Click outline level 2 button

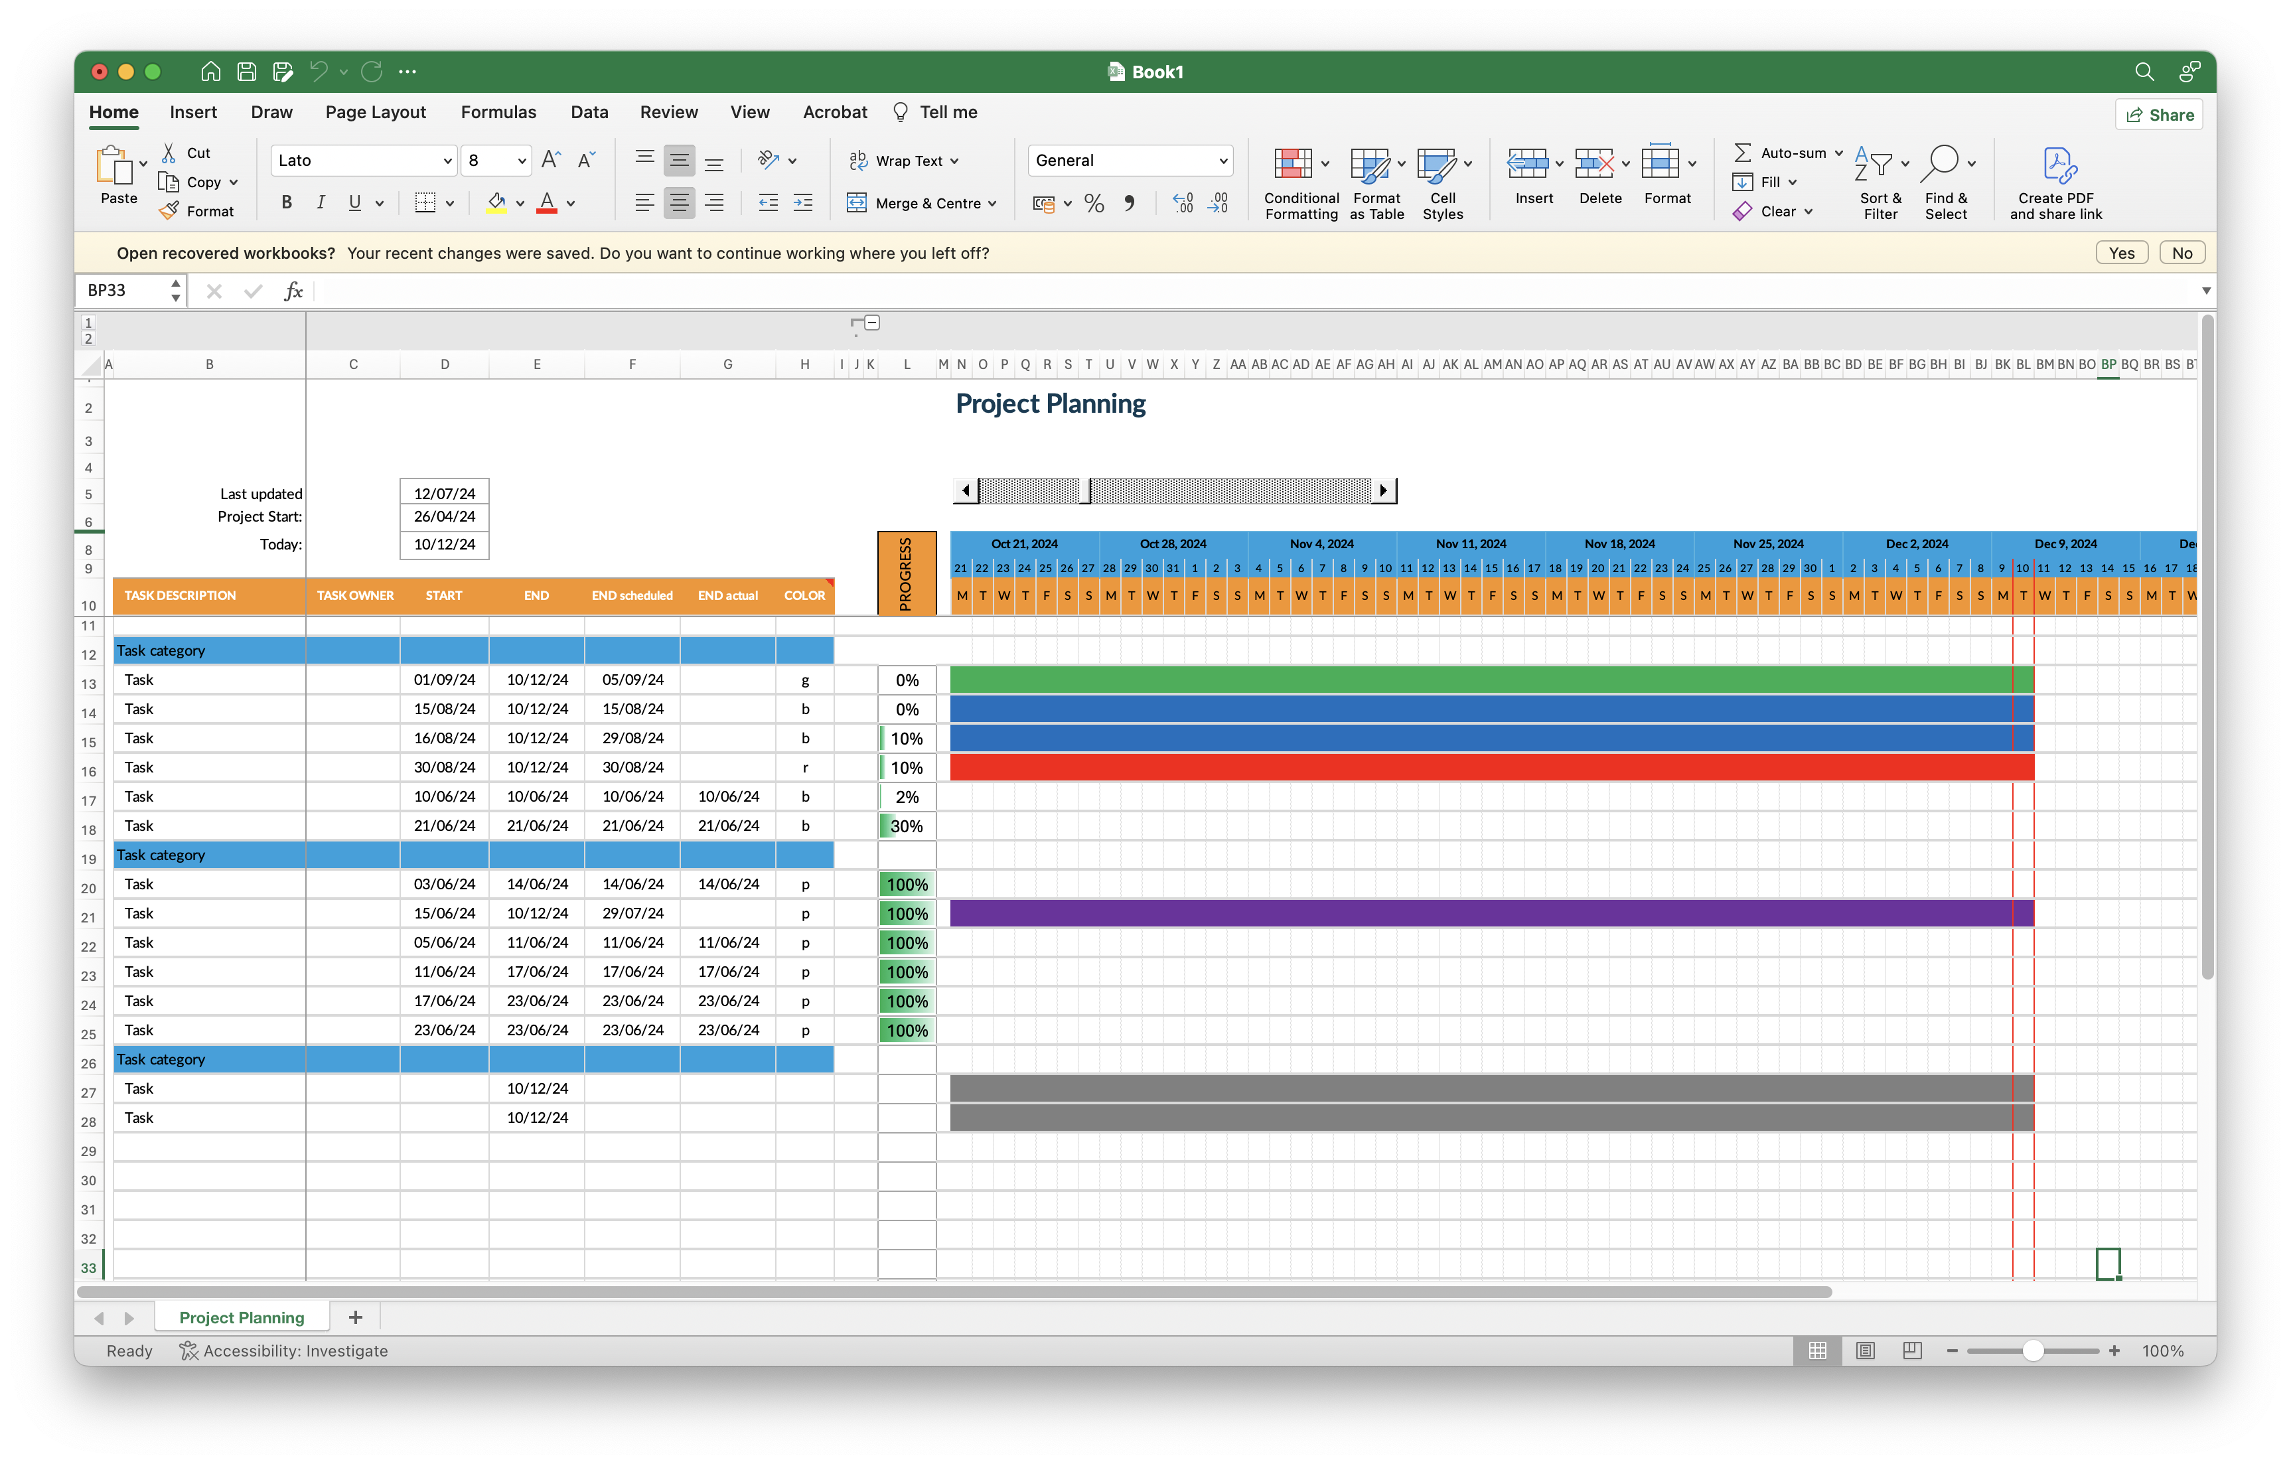pos(88,338)
